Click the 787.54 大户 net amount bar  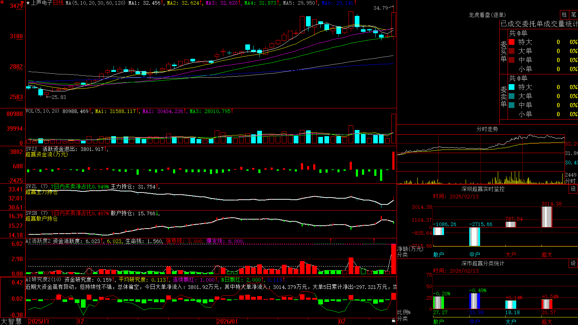pyautogui.click(x=511, y=225)
